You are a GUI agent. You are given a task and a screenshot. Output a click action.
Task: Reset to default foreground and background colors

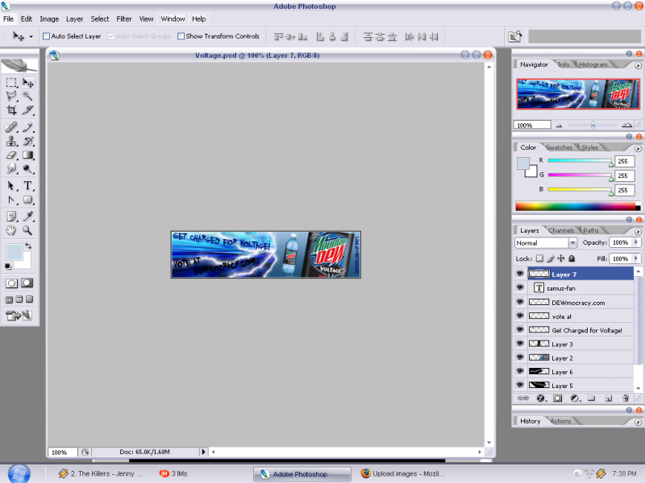click(8, 266)
